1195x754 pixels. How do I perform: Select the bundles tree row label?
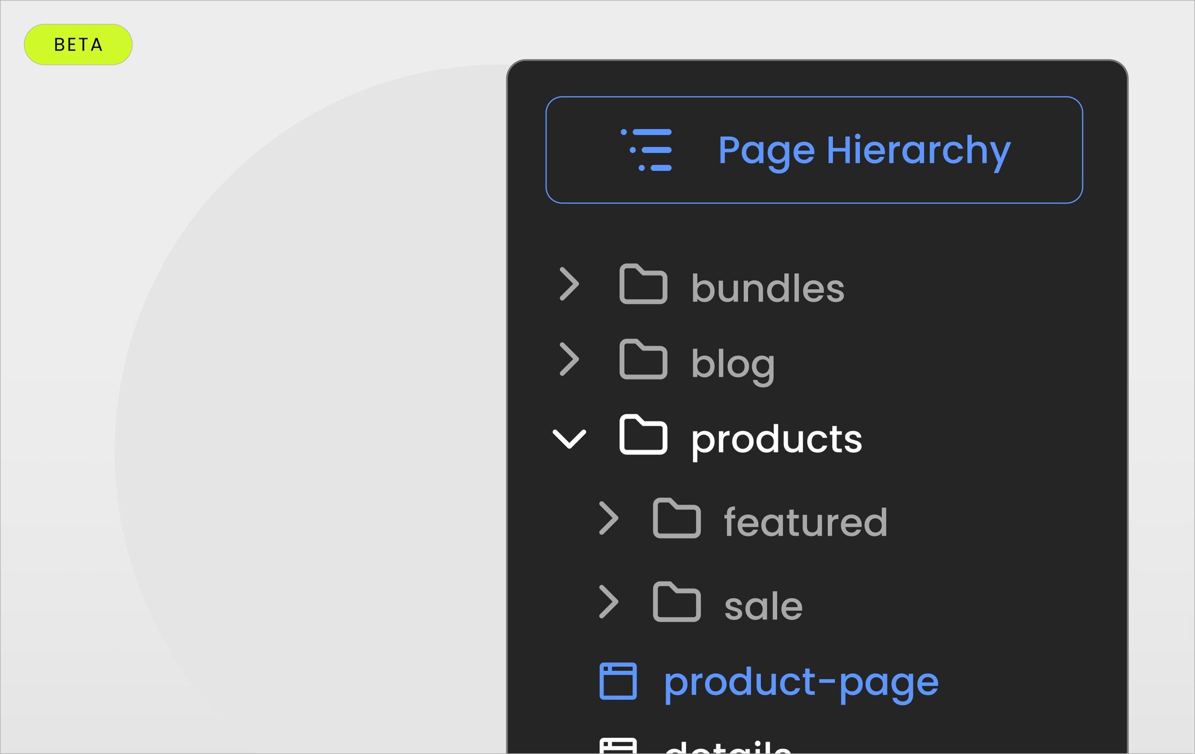[x=768, y=288]
